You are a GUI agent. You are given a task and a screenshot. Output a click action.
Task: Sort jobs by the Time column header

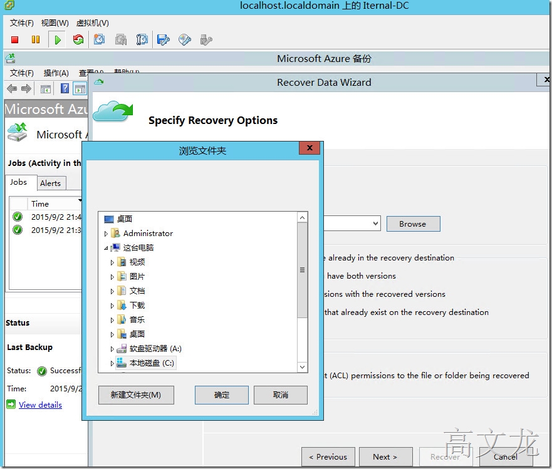click(55, 204)
